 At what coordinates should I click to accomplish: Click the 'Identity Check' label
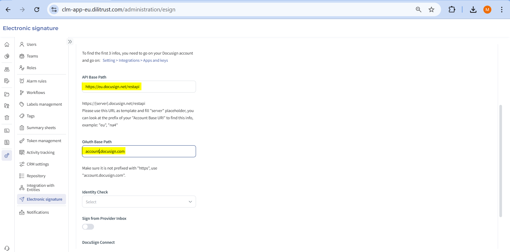(95, 192)
